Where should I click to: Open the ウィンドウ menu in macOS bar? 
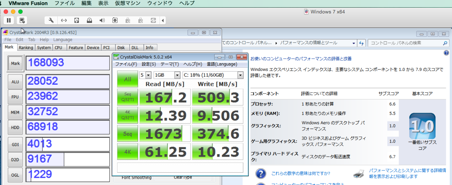pyautogui.click(x=160, y=3)
